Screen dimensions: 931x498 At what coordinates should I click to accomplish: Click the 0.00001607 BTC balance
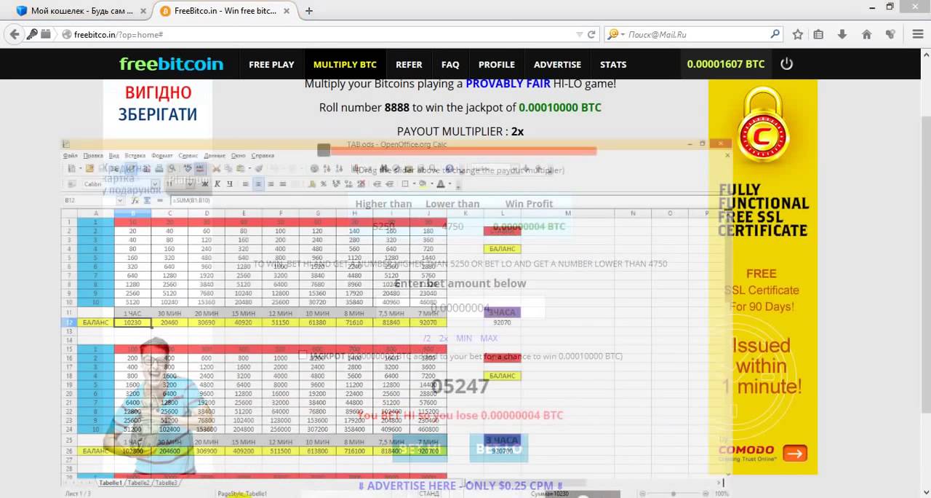pos(726,64)
